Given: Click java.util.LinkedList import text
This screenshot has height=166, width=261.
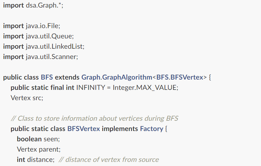Looking at the screenshot, I should [x=55, y=47].
